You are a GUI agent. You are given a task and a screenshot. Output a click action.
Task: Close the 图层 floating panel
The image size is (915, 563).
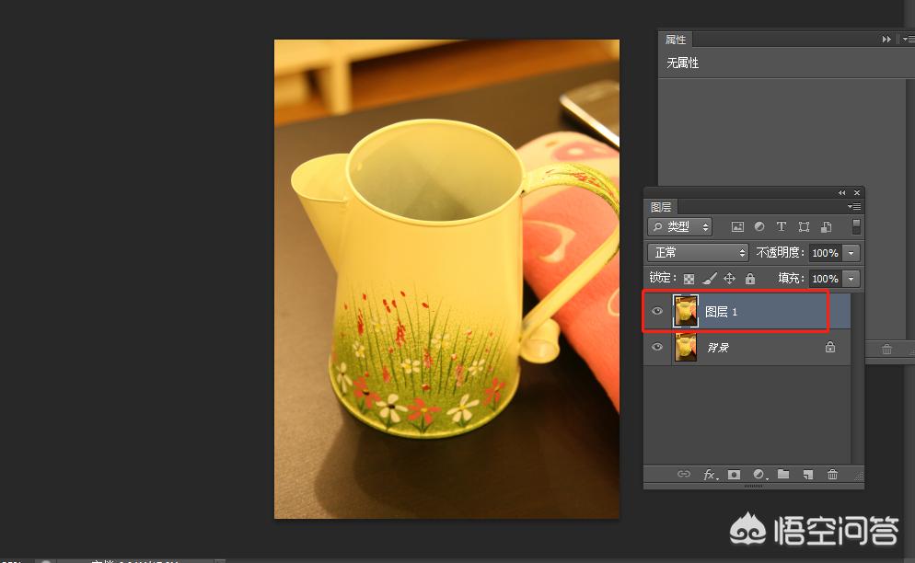(x=857, y=192)
